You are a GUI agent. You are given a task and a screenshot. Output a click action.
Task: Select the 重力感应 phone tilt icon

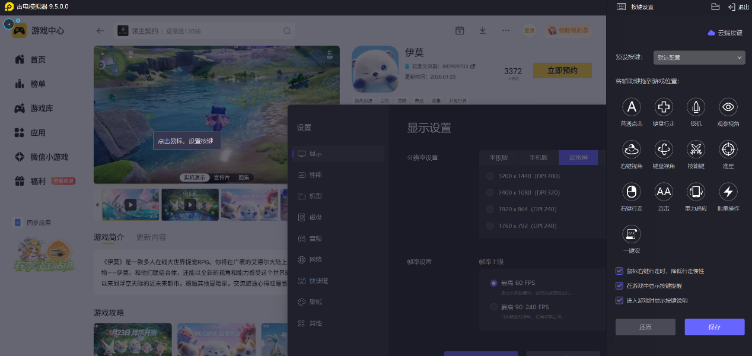pos(696,192)
